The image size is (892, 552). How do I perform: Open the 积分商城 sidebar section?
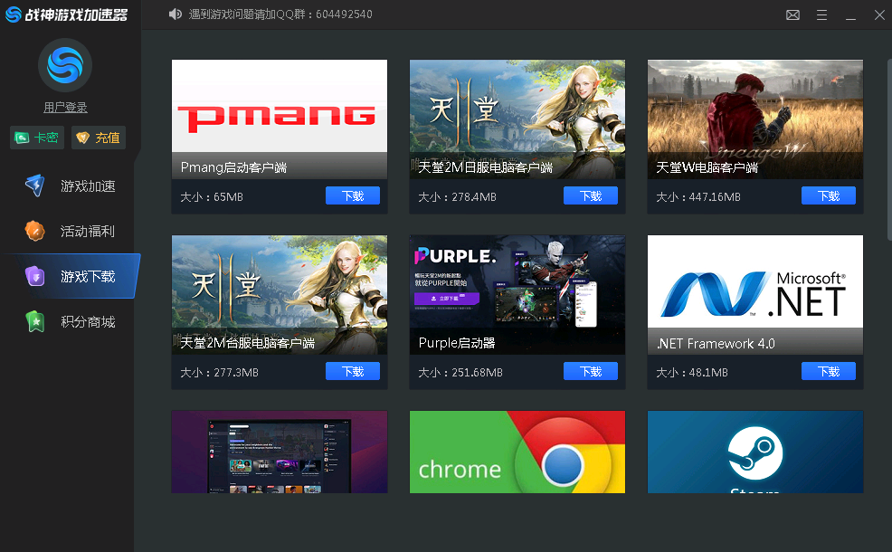(x=70, y=322)
